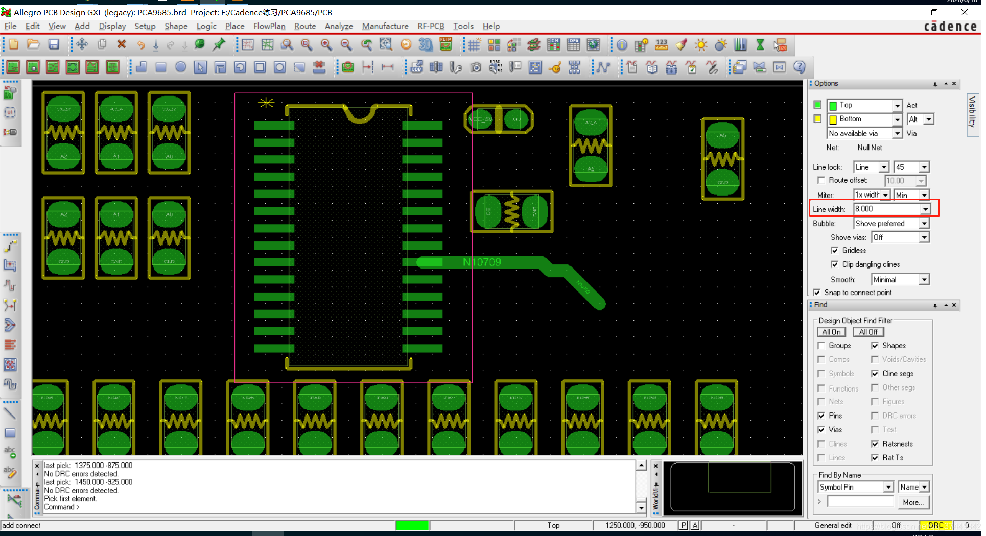Click the Highlight sun icon
The height and width of the screenshot is (536, 986).
point(701,45)
